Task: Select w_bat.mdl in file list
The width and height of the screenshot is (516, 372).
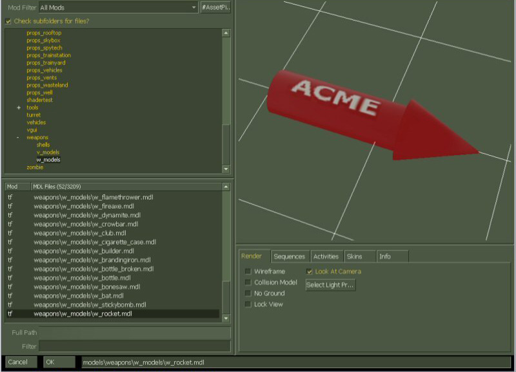Action: 113,295
